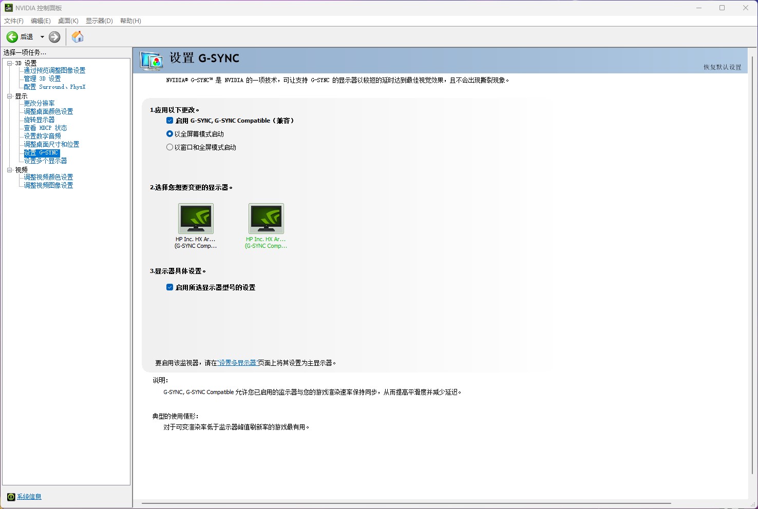Click 恢复默认设置 to restore defaults

723,67
